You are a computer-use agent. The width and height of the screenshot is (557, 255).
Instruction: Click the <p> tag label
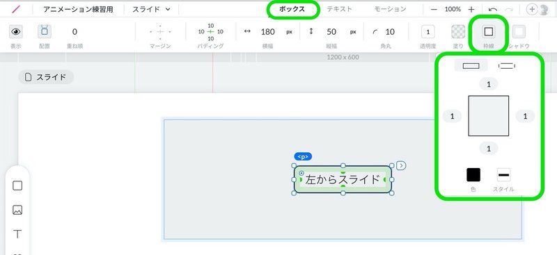303,156
